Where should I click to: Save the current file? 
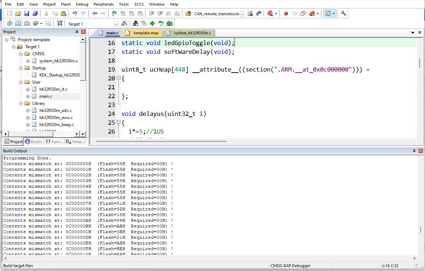click(26, 13)
